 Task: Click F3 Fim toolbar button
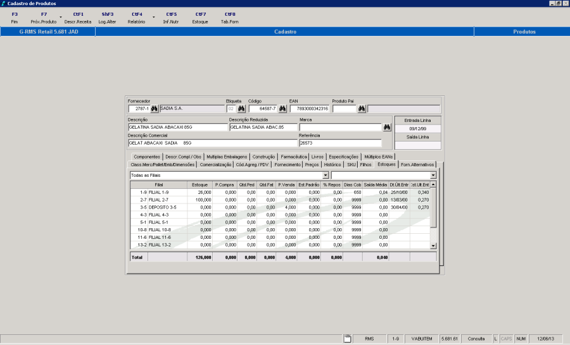click(x=15, y=18)
